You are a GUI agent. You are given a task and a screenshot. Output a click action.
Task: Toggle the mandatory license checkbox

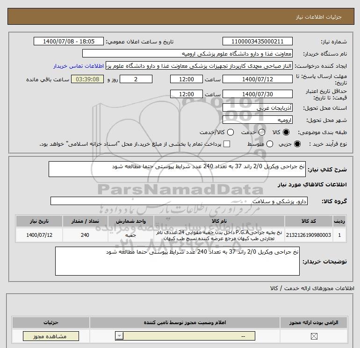click(314, 336)
